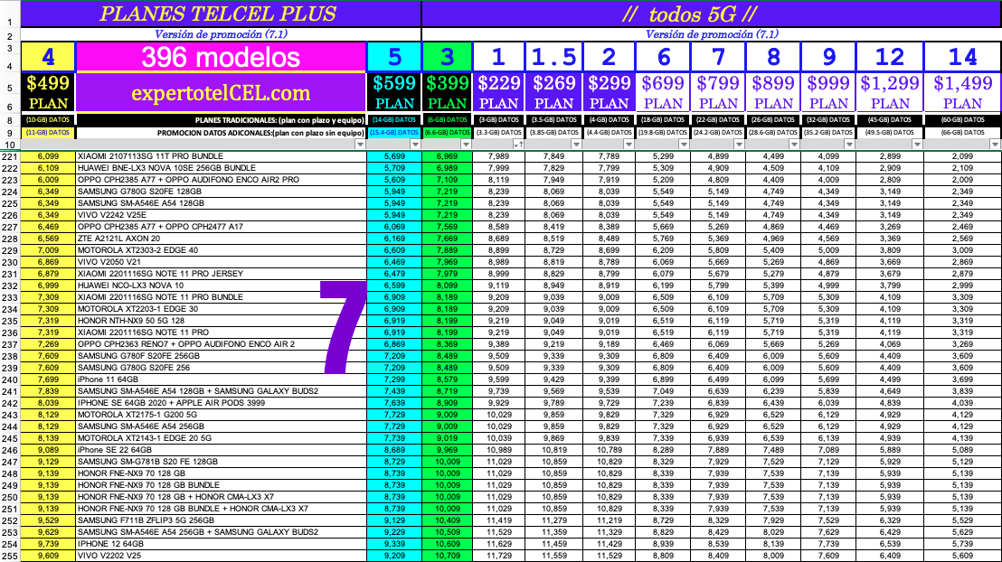Image resolution: width=1002 pixels, height=562 pixels.
Task: Open the filter dropdown under the $1,499 plan
Action: tap(995, 145)
